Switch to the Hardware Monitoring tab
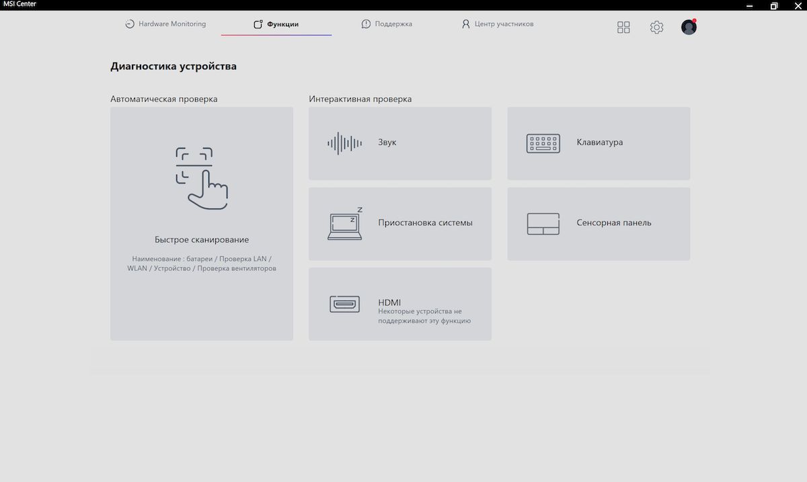Viewport: 807px width, 482px height. coord(165,24)
